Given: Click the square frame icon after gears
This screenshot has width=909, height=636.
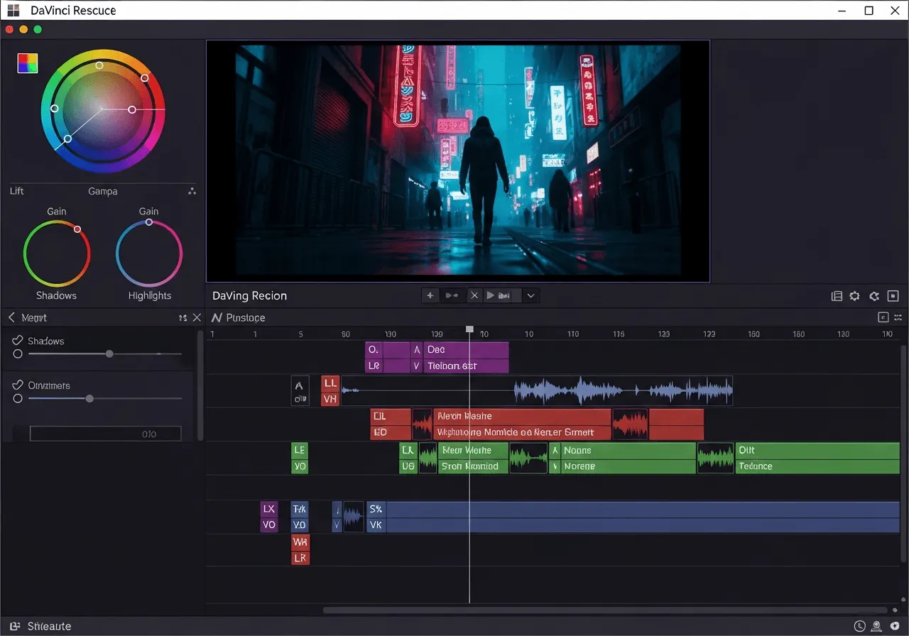Looking at the screenshot, I should (x=894, y=296).
